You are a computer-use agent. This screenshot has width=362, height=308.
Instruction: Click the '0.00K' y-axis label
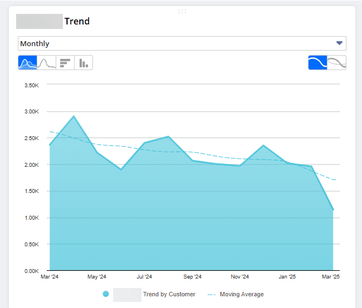point(32,271)
